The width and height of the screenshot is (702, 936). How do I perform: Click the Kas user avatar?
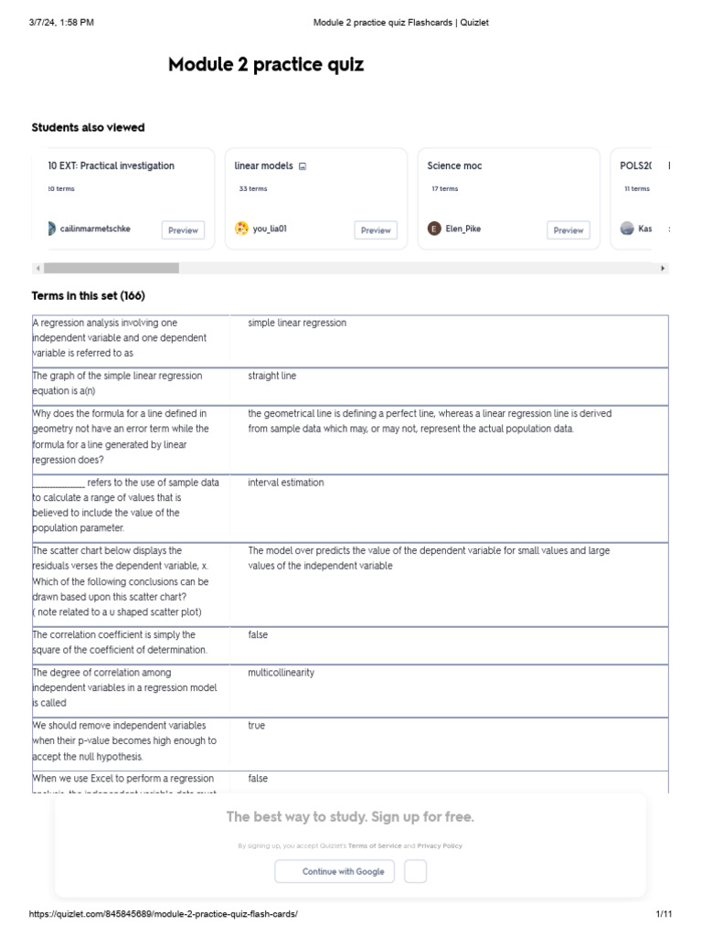coord(627,229)
